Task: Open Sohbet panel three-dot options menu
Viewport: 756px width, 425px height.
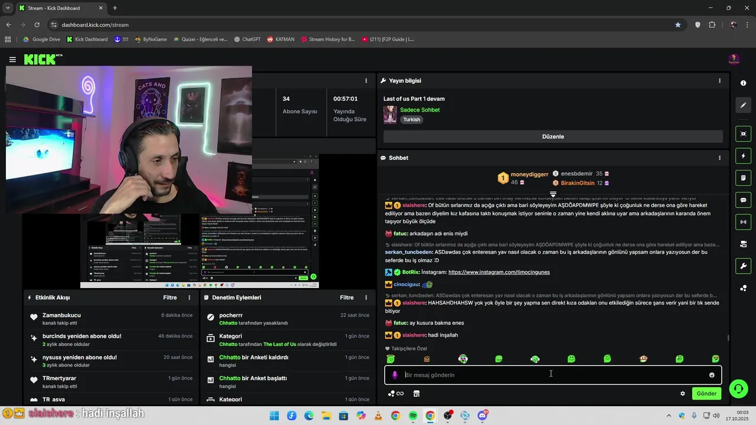Action: coord(719,158)
